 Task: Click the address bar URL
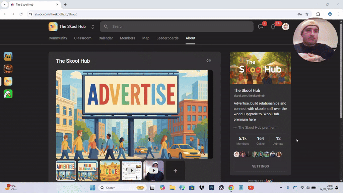click(x=56, y=14)
